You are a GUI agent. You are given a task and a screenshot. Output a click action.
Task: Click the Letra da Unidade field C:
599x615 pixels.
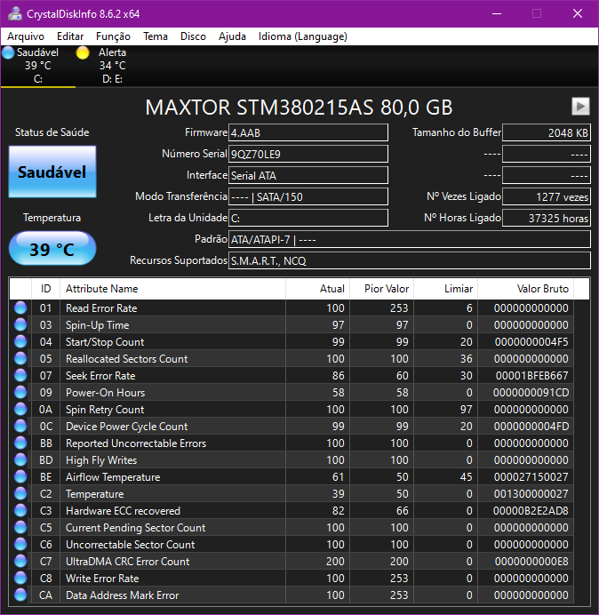pyautogui.click(x=308, y=218)
